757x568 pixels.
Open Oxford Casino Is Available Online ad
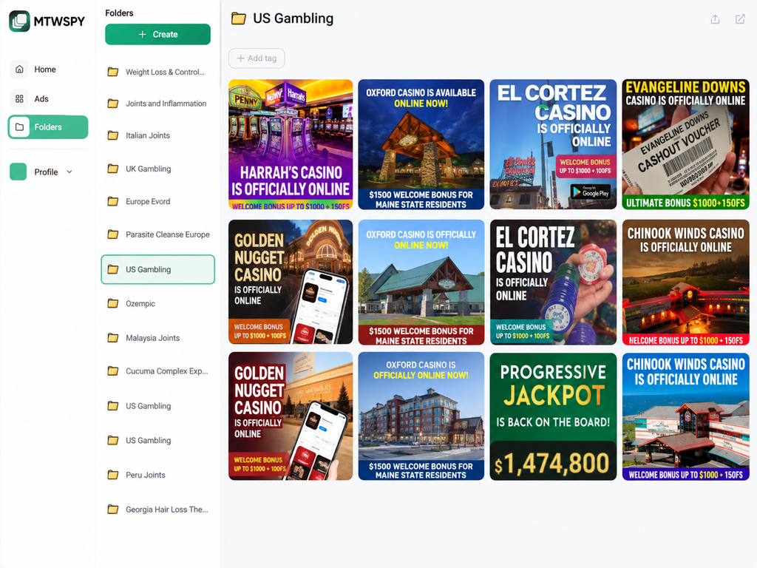pyautogui.click(x=421, y=144)
